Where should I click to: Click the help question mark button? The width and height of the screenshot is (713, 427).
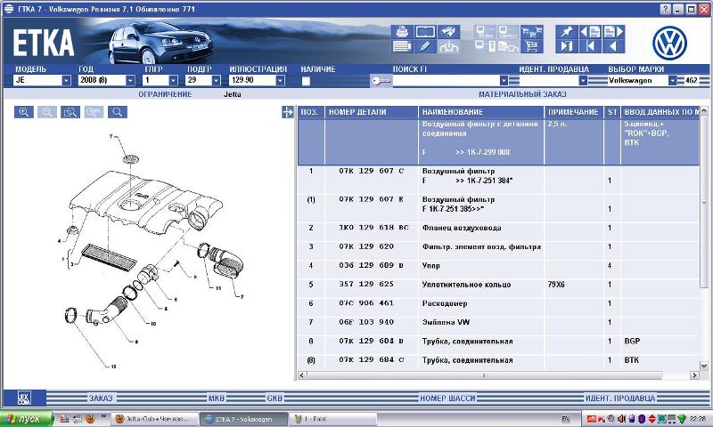665,9
